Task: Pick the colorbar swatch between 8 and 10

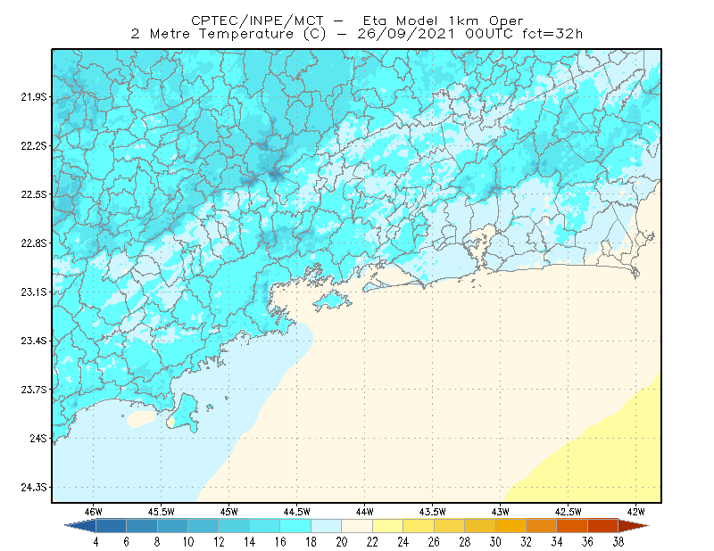Action: point(172,526)
